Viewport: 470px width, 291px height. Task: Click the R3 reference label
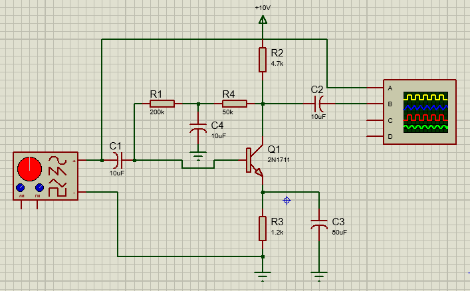(x=277, y=222)
